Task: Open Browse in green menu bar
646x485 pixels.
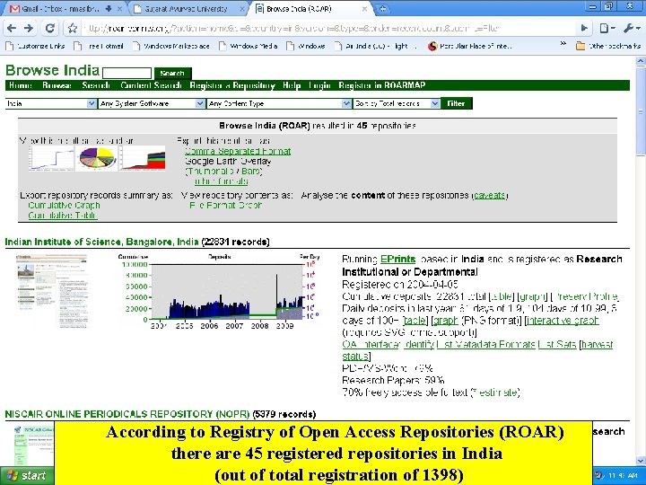Action: [57, 85]
